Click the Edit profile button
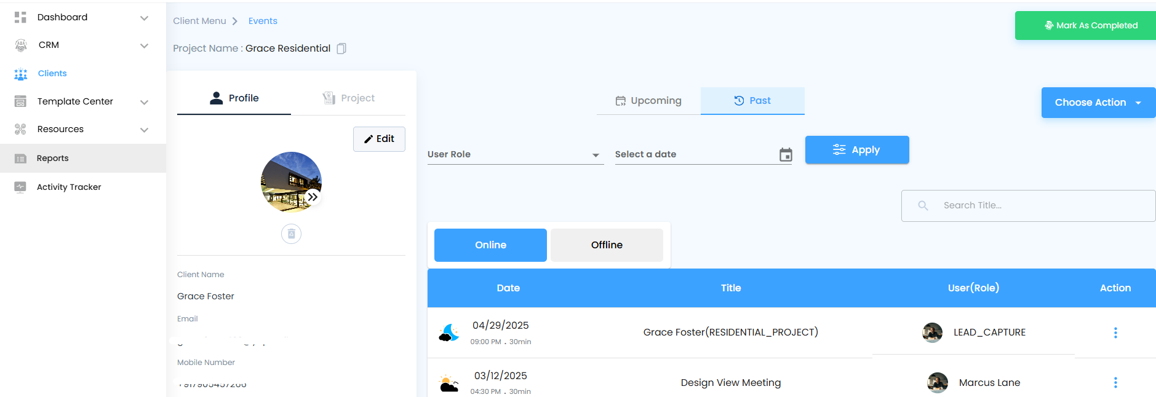Screen dimensions: 1156x397 tap(379, 139)
